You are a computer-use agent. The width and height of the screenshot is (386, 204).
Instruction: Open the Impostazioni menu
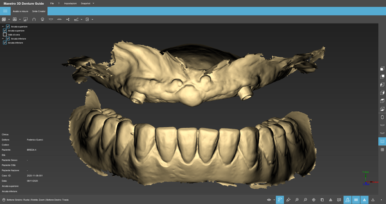(x=70, y=3)
